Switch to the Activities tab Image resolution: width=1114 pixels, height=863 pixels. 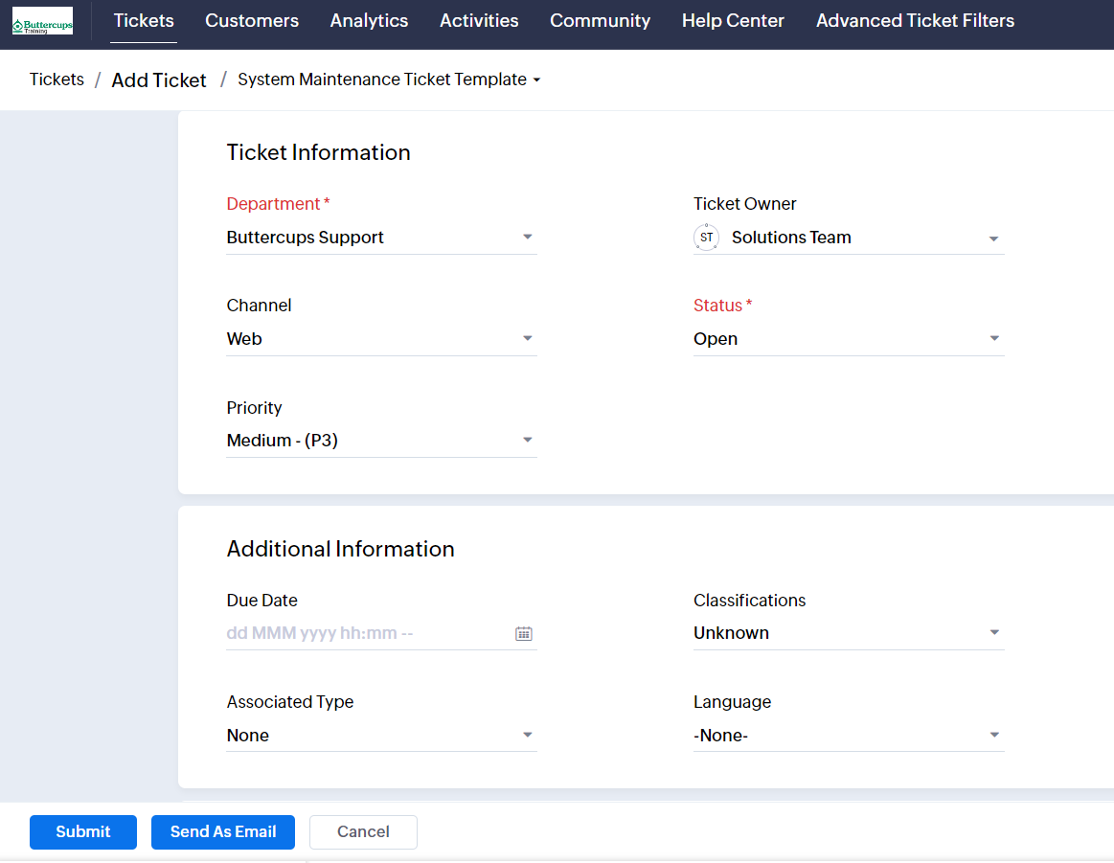(479, 21)
